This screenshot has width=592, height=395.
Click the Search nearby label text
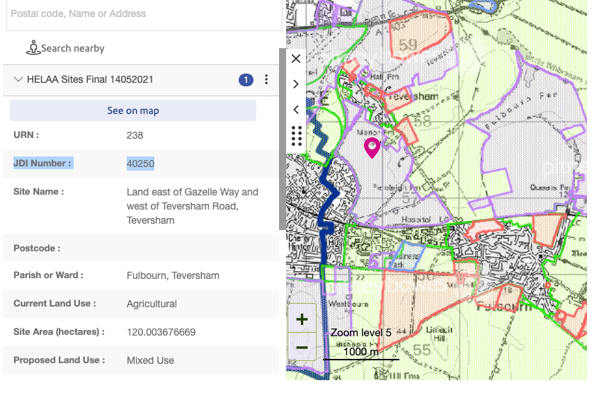click(x=73, y=48)
